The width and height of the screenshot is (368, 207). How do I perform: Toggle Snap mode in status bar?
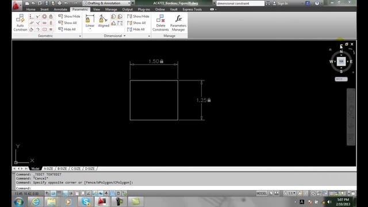[53, 193]
